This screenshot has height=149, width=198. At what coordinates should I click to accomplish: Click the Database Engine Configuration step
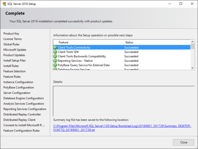click(x=24, y=98)
